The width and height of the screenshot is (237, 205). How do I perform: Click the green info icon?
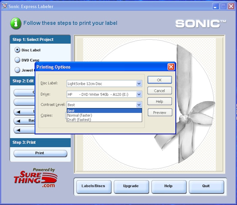coord(16,23)
